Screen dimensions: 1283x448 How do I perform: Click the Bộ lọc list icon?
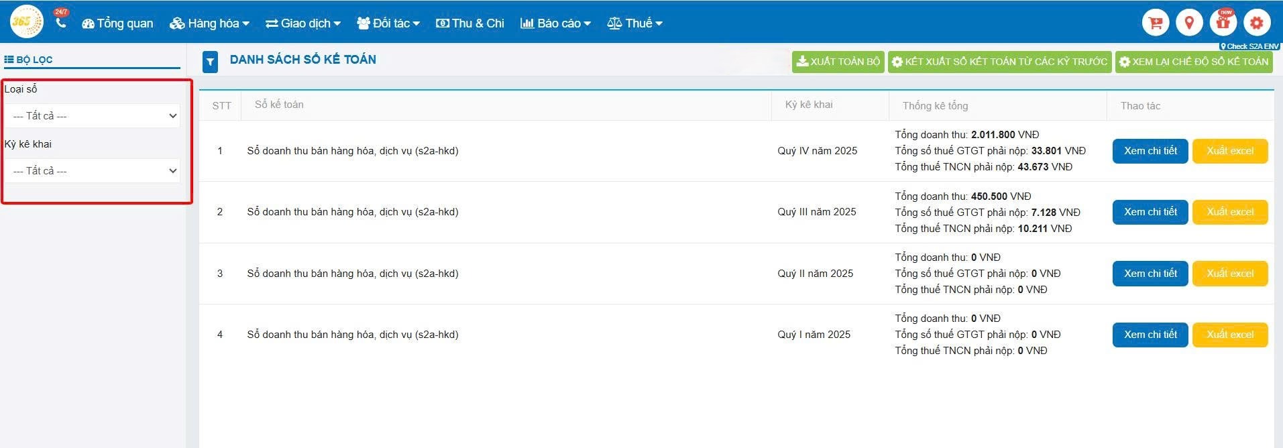click(x=9, y=60)
